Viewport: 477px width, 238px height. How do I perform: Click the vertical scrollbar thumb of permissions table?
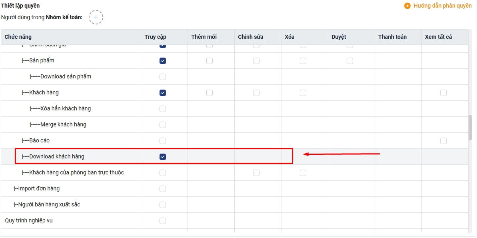470,128
